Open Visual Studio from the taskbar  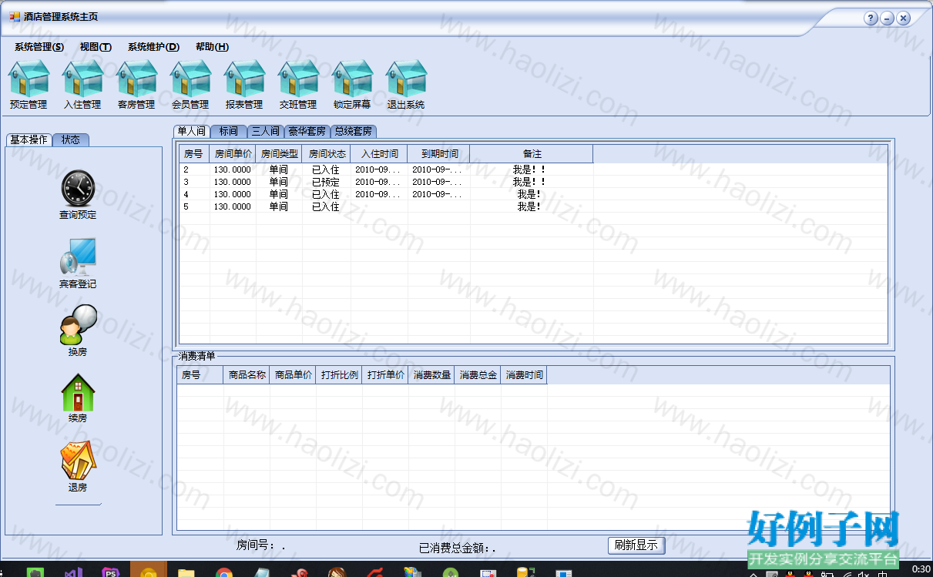pos(74,573)
